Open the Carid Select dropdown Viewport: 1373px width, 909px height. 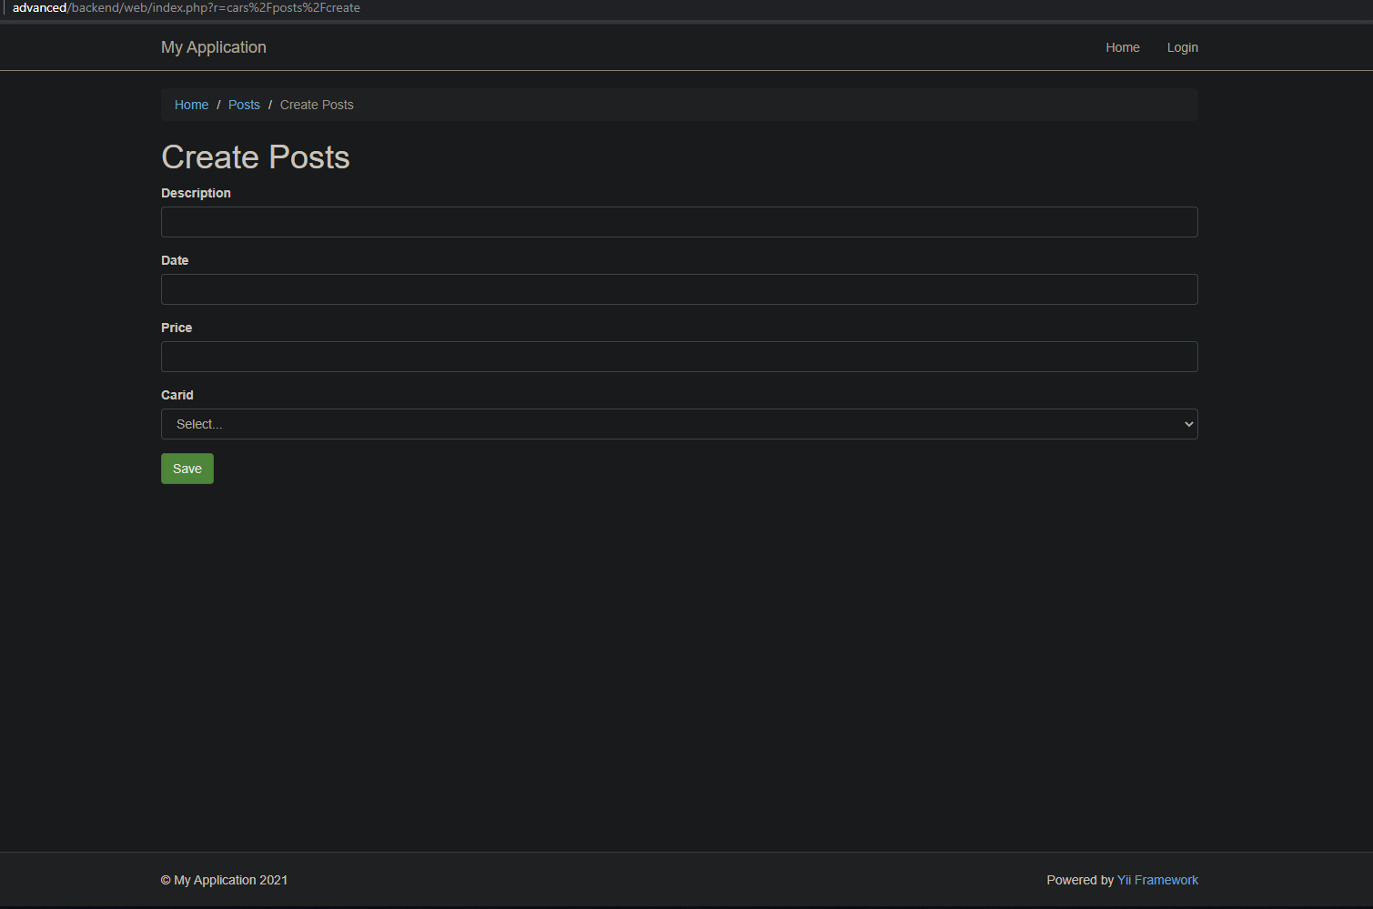coord(679,424)
